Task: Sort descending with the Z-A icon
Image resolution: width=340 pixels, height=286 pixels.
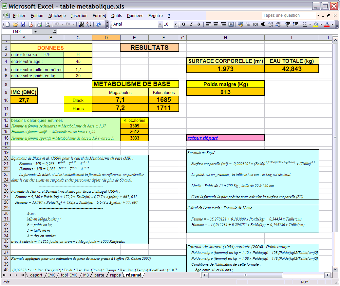Action: [x=89, y=24]
